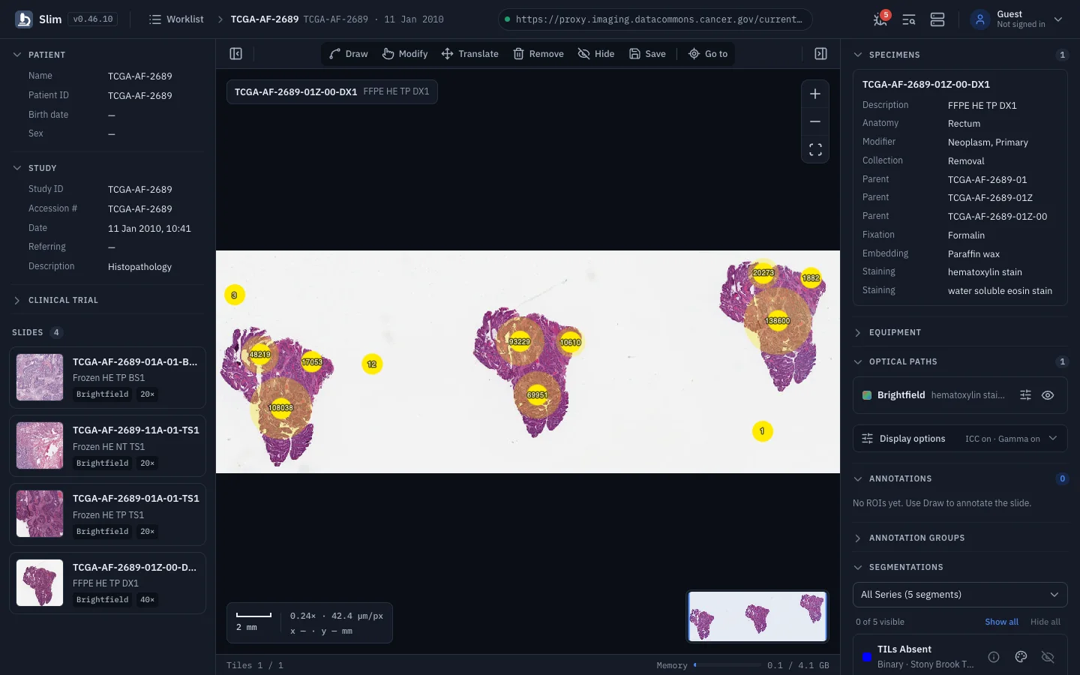The width and height of the screenshot is (1080, 675).
Task: Open TILs Absent color palette
Action: tap(1021, 657)
